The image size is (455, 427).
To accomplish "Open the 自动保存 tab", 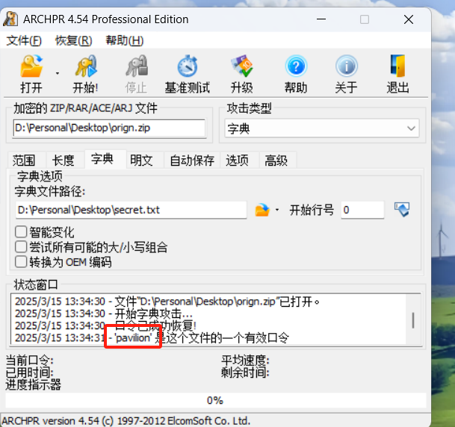I will [x=192, y=160].
